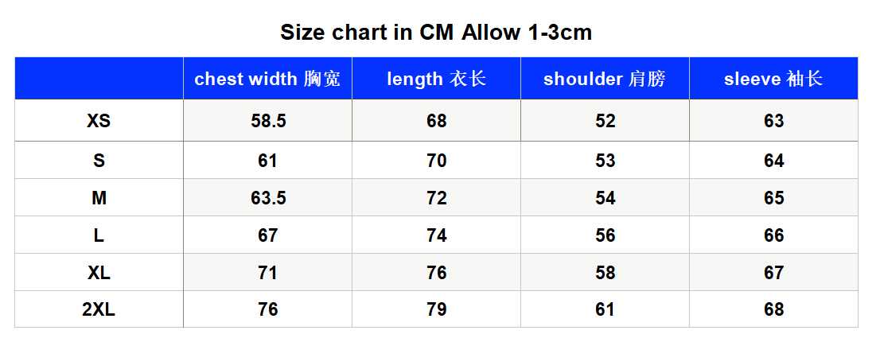The height and width of the screenshot is (338, 880).
Task: Click the M size row label
Action: (x=99, y=198)
